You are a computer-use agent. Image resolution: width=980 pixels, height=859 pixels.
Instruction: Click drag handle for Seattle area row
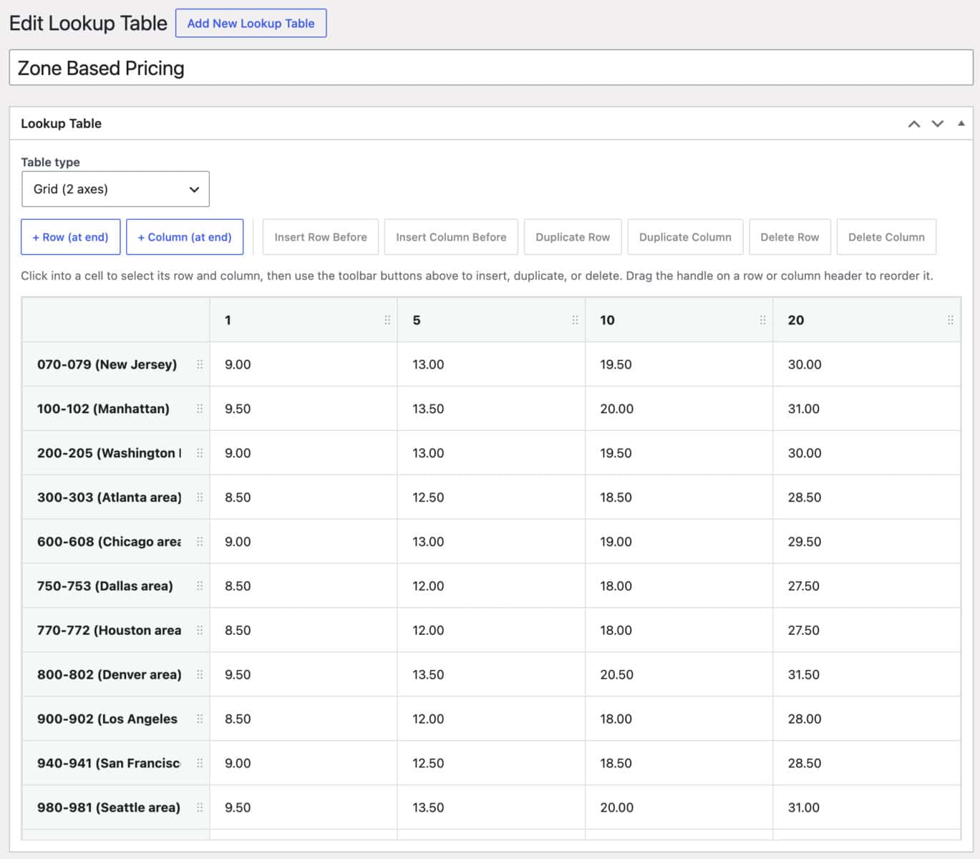pos(200,807)
